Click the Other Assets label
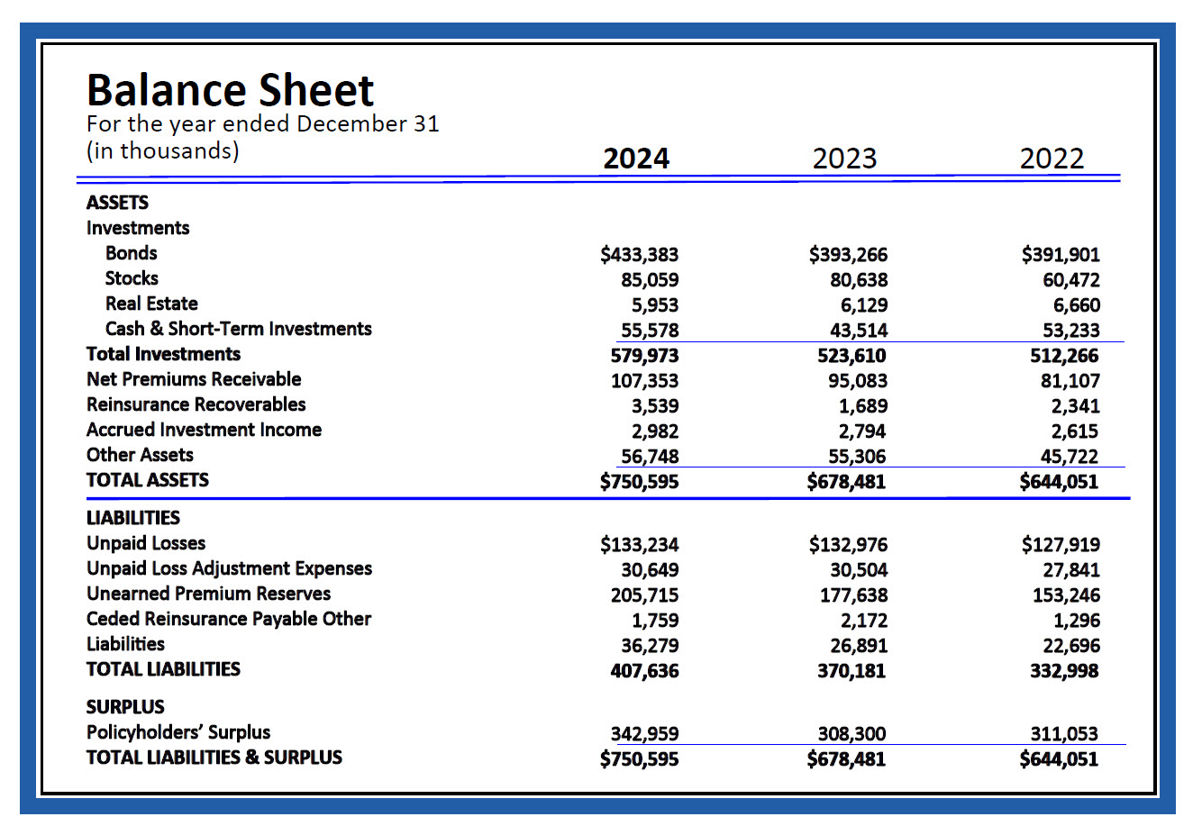The width and height of the screenshot is (1202, 835). 140,455
